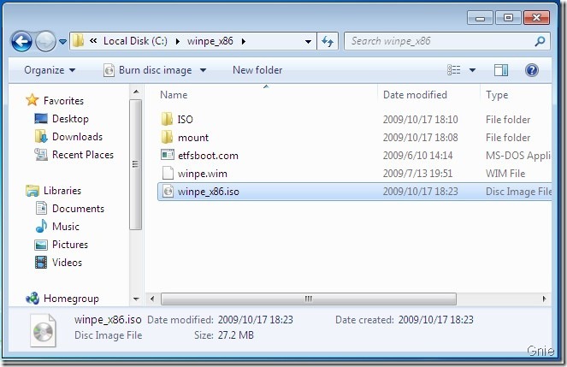Viewport: 567px width, 367px height.
Task: Click the Recent Places icon
Action: tap(41, 154)
